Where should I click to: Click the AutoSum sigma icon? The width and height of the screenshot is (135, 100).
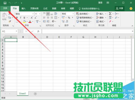click(x=110, y=14)
